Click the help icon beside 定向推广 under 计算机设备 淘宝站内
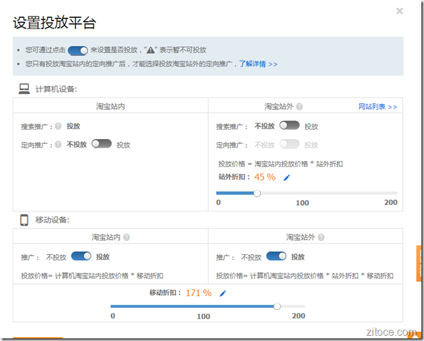The height and width of the screenshot is (341, 424). point(58,144)
